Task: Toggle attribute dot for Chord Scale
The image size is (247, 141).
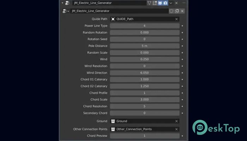Action: pyautogui.click(x=182, y=100)
